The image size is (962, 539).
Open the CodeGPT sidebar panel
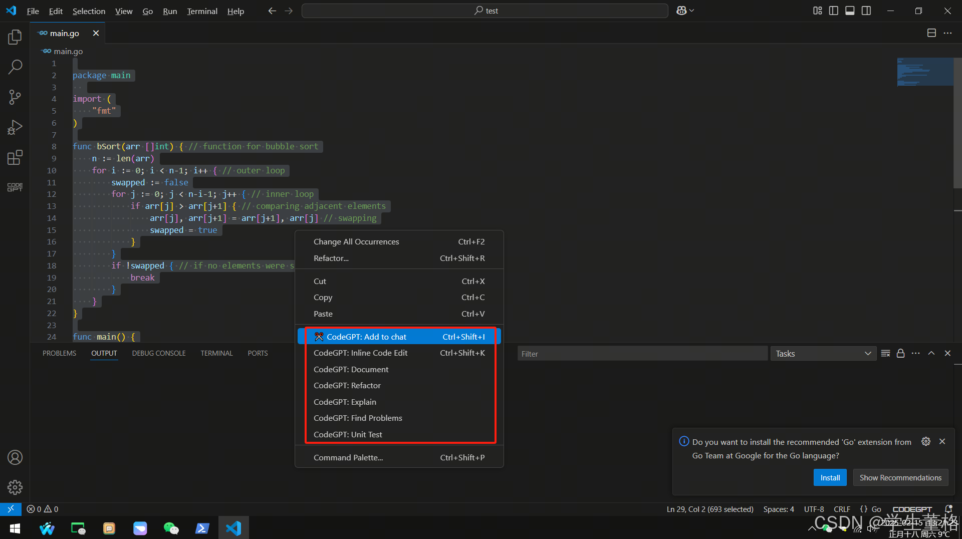click(15, 187)
